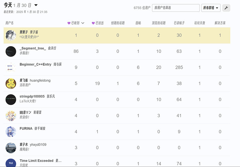This screenshot has width=240, height=167.
Task: Sort by 解决方案 column
Action: [x=220, y=23]
